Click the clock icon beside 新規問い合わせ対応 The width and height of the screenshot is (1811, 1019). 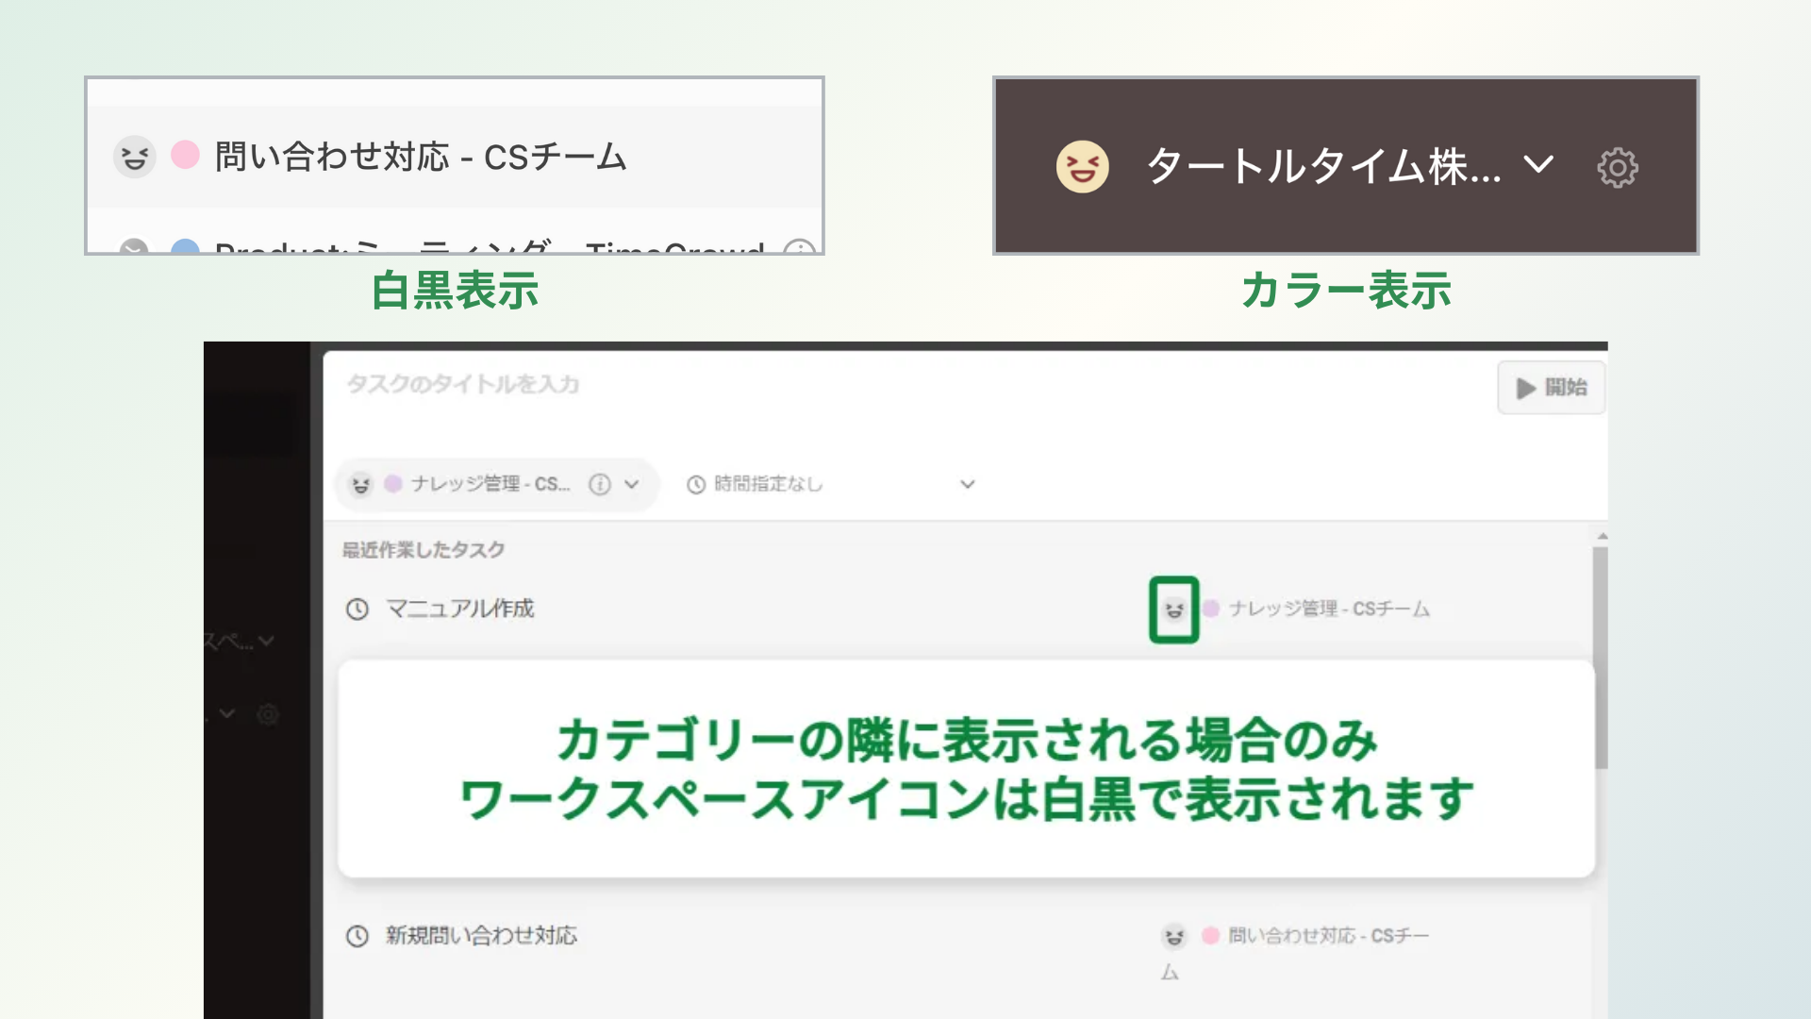click(x=356, y=935)
